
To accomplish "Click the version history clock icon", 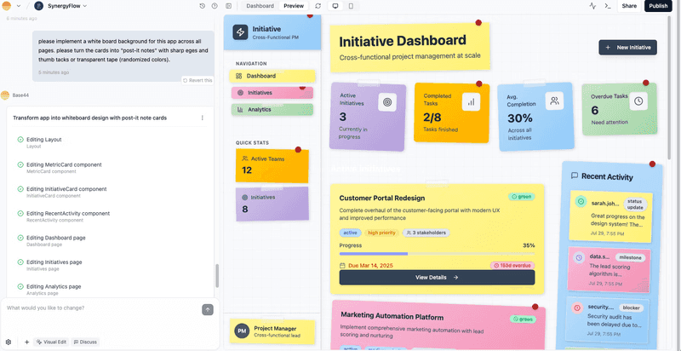I will coord(202,6).
